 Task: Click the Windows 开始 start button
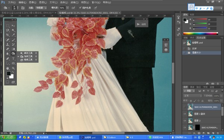point(9,137)
